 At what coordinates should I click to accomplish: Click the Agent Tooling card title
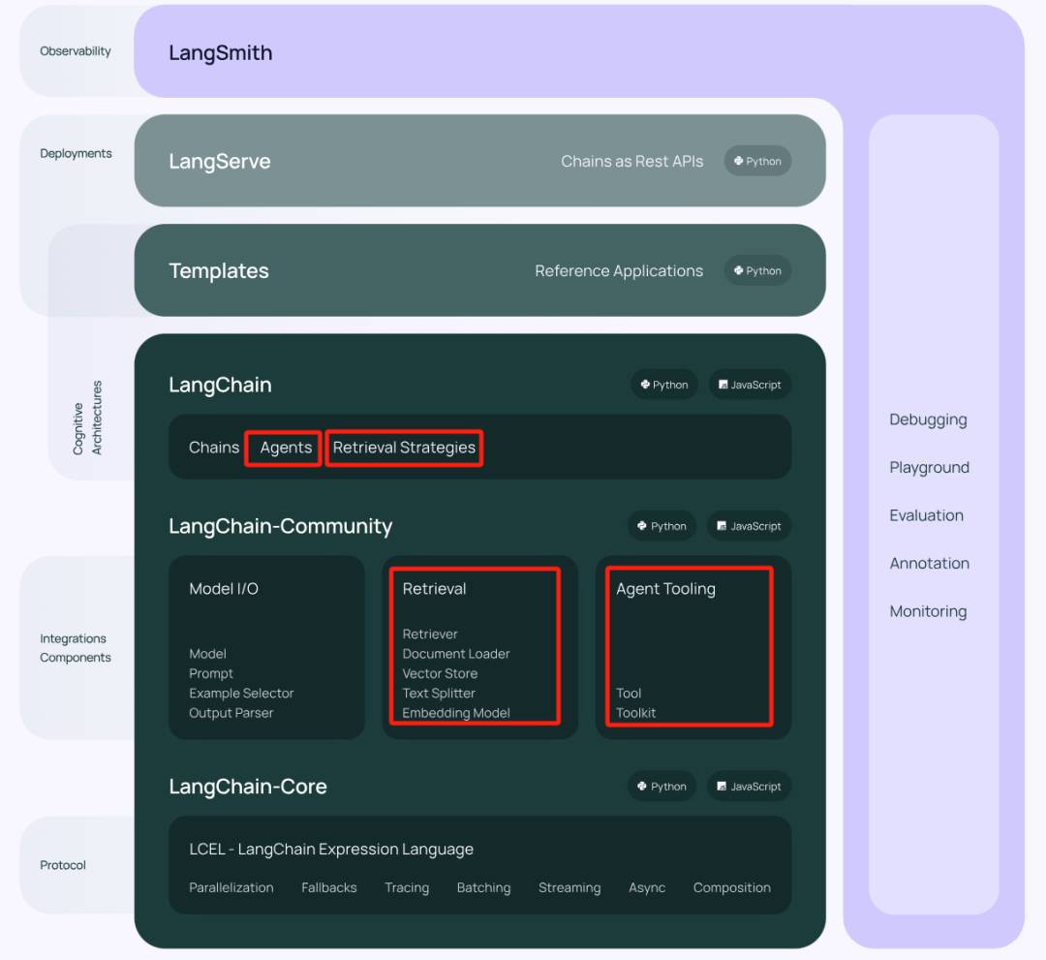pyautogui.click(x=665, y=588)
